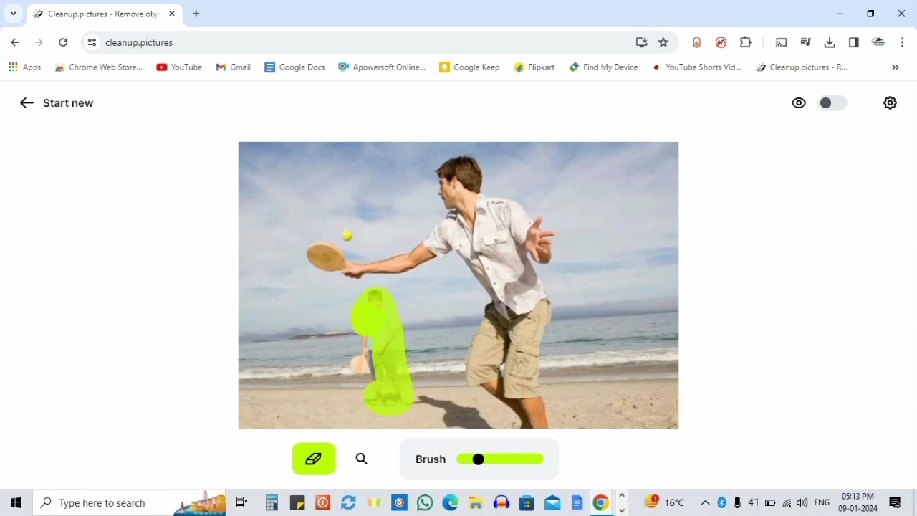The image size is (917, 516).
Task: Open Microsoft Store from taskbar
Action: (527, 502)
